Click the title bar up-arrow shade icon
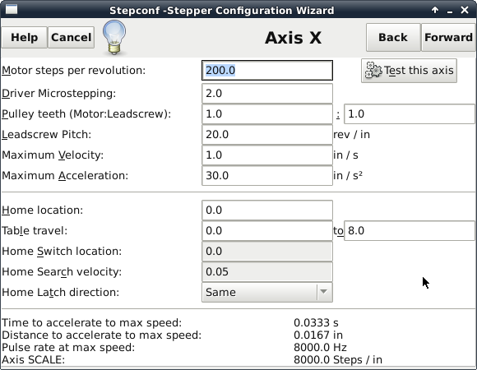The height and width of the screenshot is (370, 477). pos(435,11)
